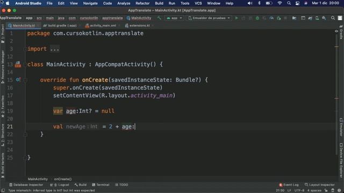
Task: Run the app with the green play icon
Action: pyautogui.click(x=236, y=18)
